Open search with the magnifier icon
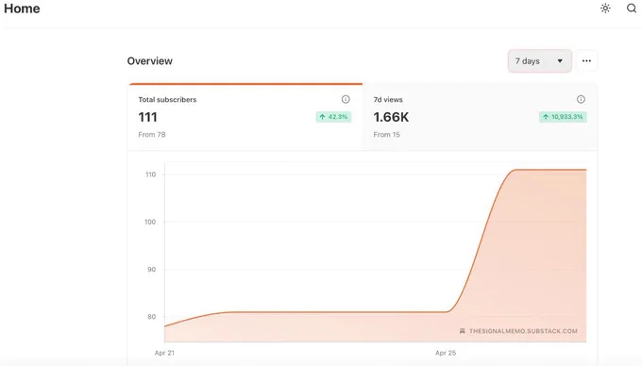Screen dimensions: 642x366 pyautogui.click(x=632, y=8)
